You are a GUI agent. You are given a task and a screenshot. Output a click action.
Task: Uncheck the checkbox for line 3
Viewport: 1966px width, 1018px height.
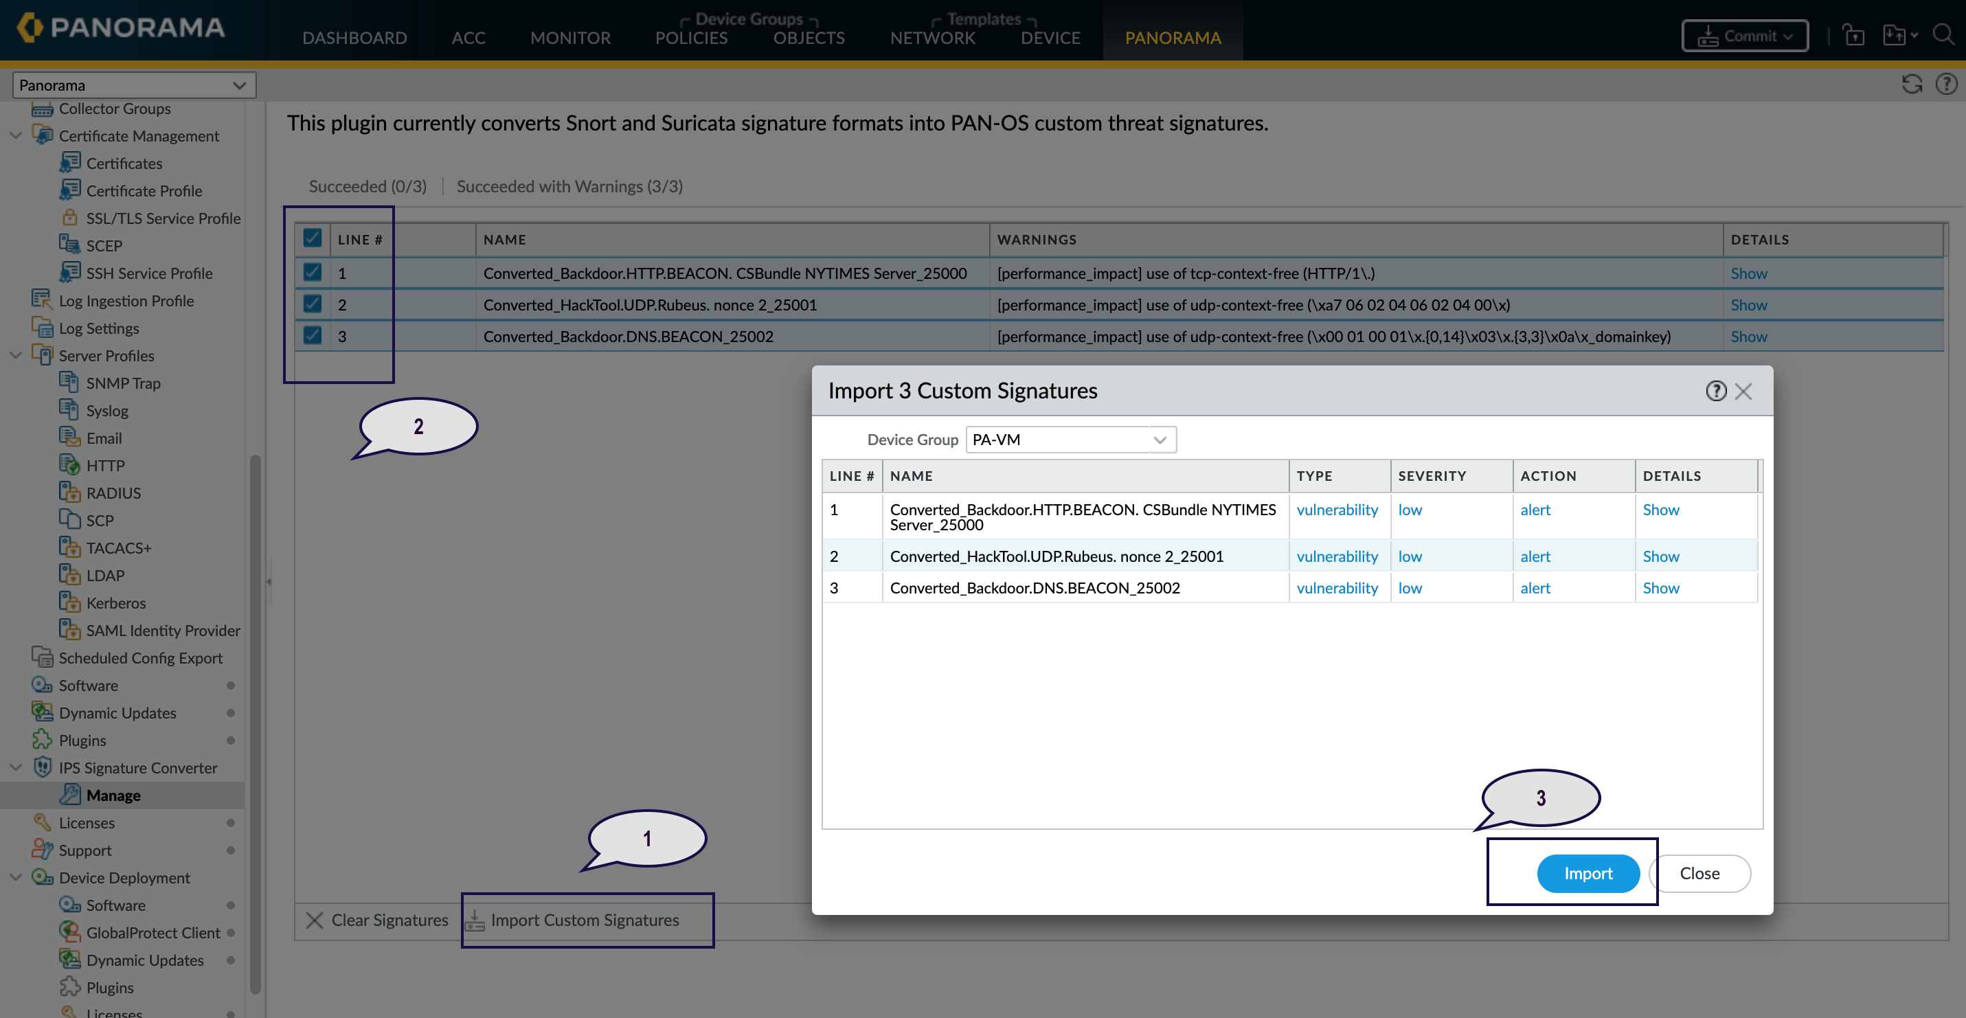tap(312, 335)
